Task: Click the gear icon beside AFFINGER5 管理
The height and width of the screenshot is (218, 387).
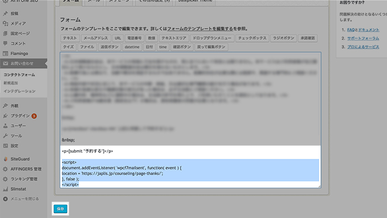Action: [x=6, y=169]
